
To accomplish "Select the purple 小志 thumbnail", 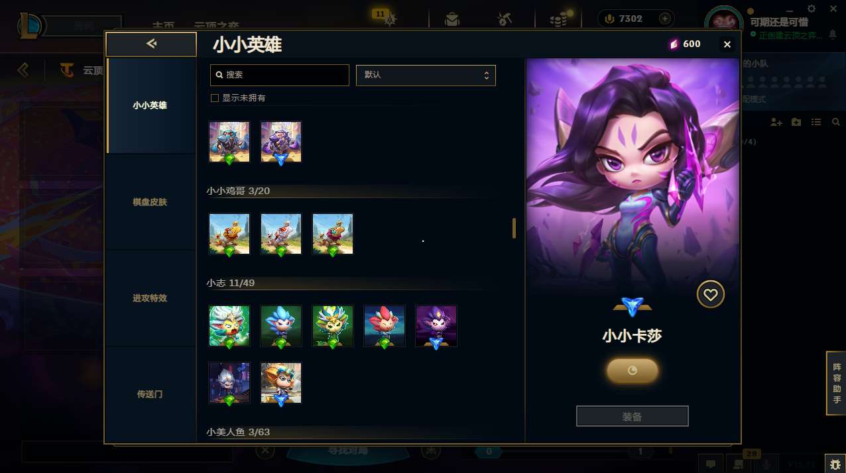I will click(436, 326).
